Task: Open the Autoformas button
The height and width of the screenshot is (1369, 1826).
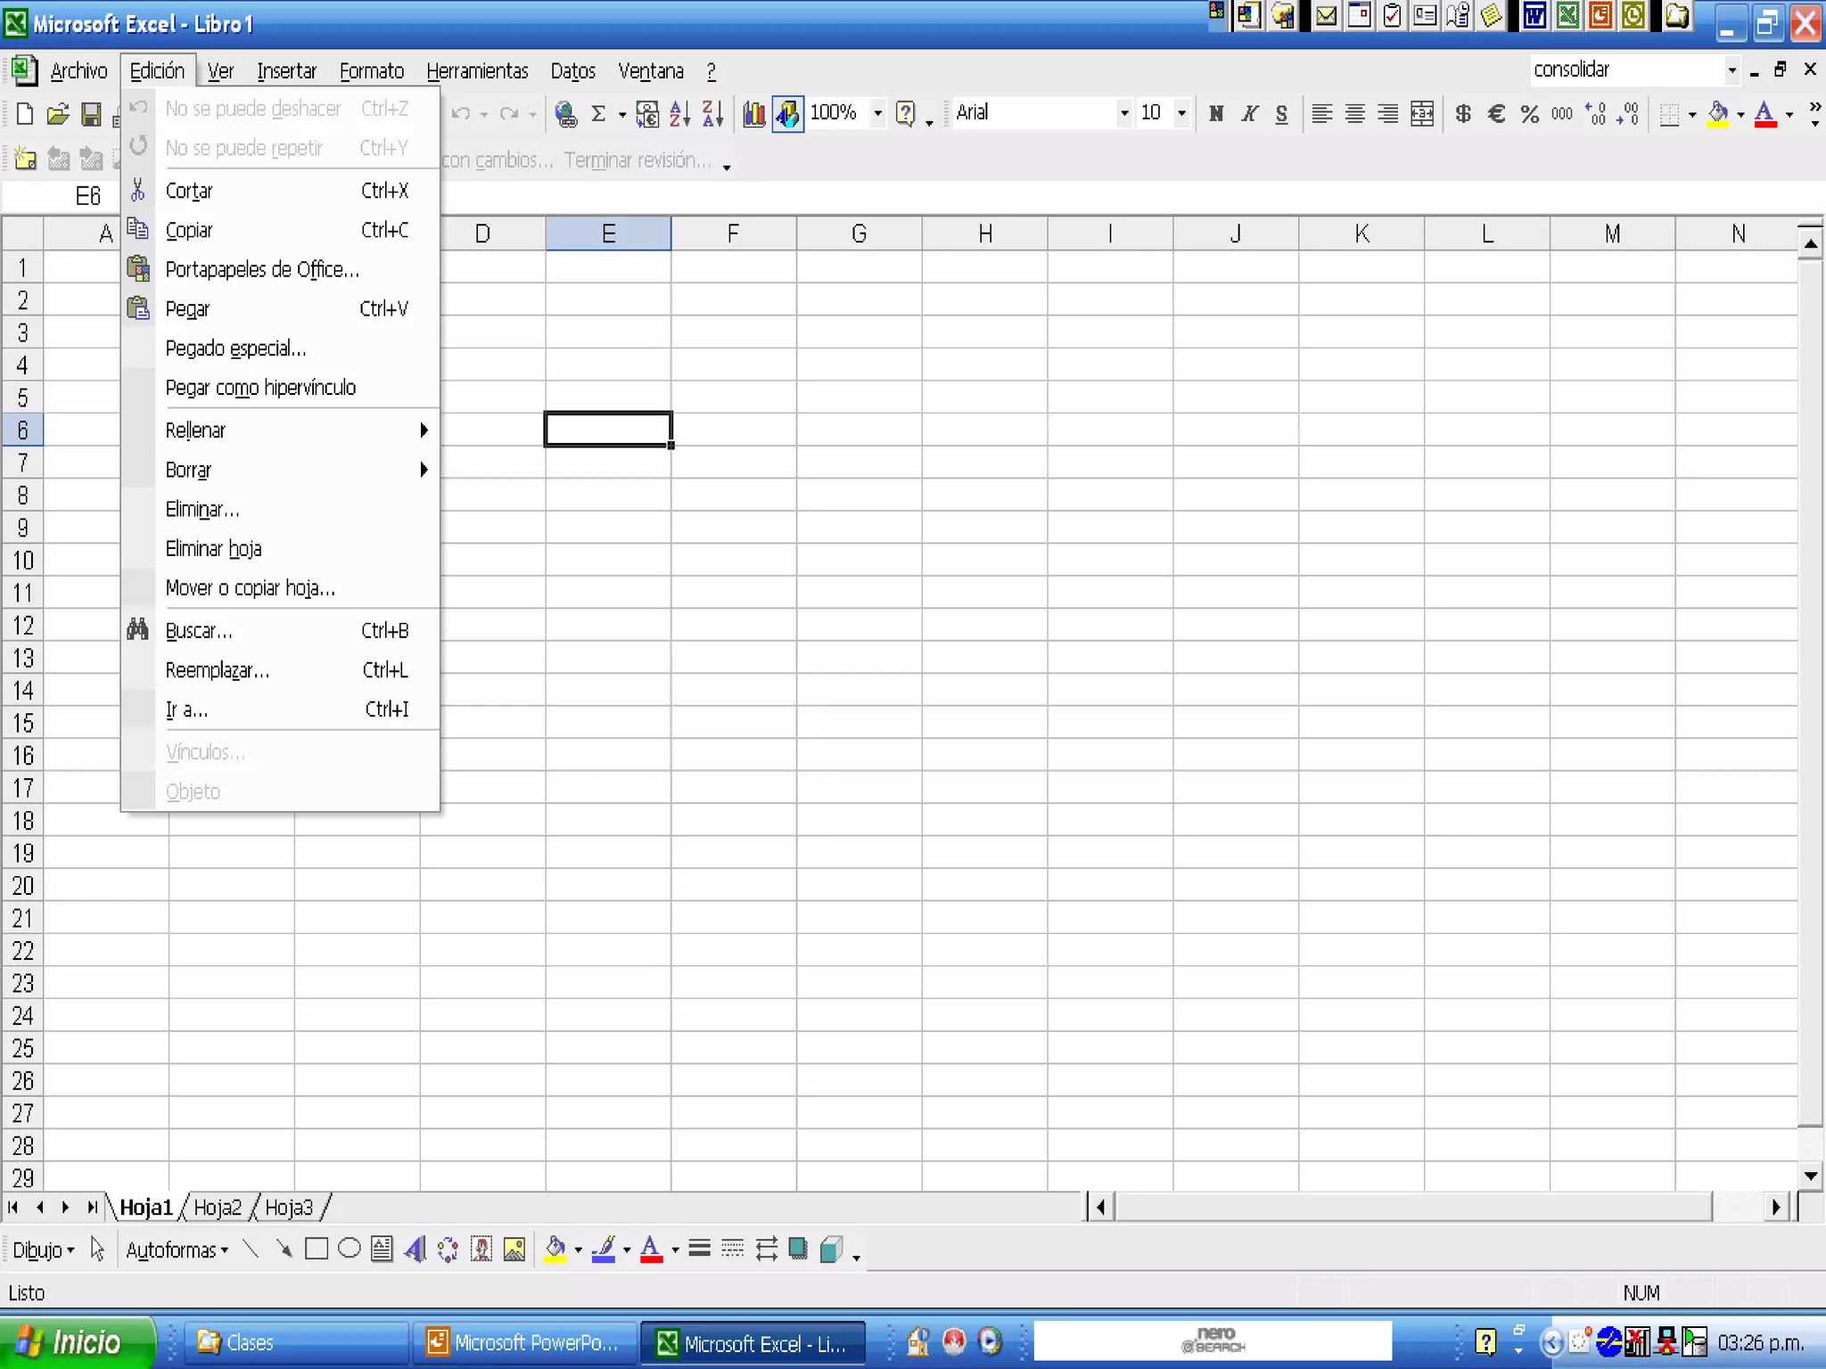Action: tap(177, 1250)
